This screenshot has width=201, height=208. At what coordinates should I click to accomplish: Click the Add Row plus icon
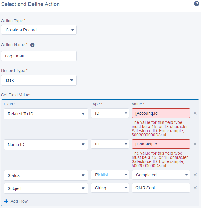pyautogui.click(x=6, y=201)
